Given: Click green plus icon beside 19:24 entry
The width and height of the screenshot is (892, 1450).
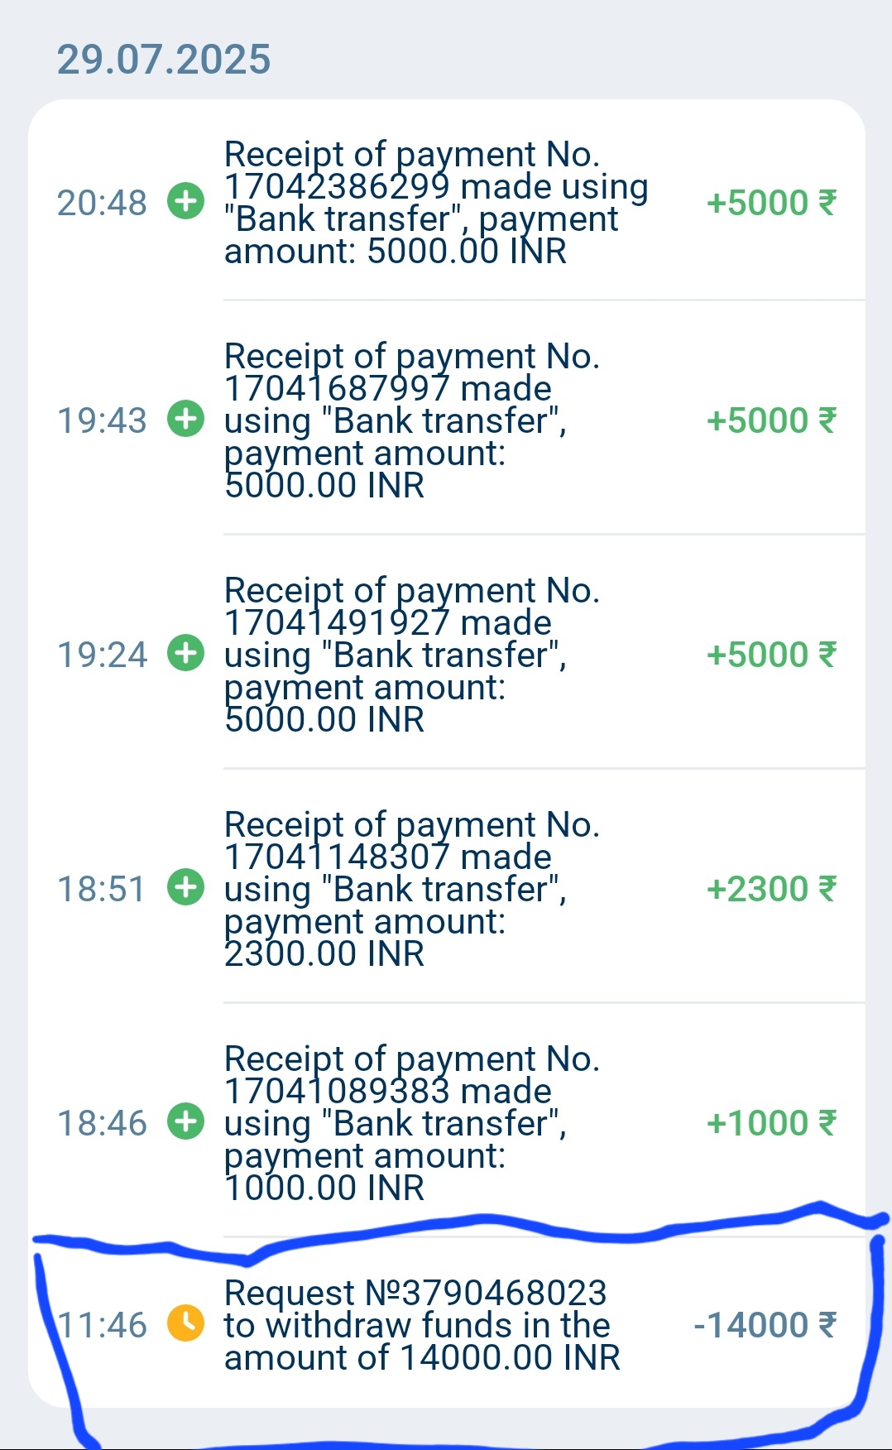Looking at the screenshot, I should (185, 653).
